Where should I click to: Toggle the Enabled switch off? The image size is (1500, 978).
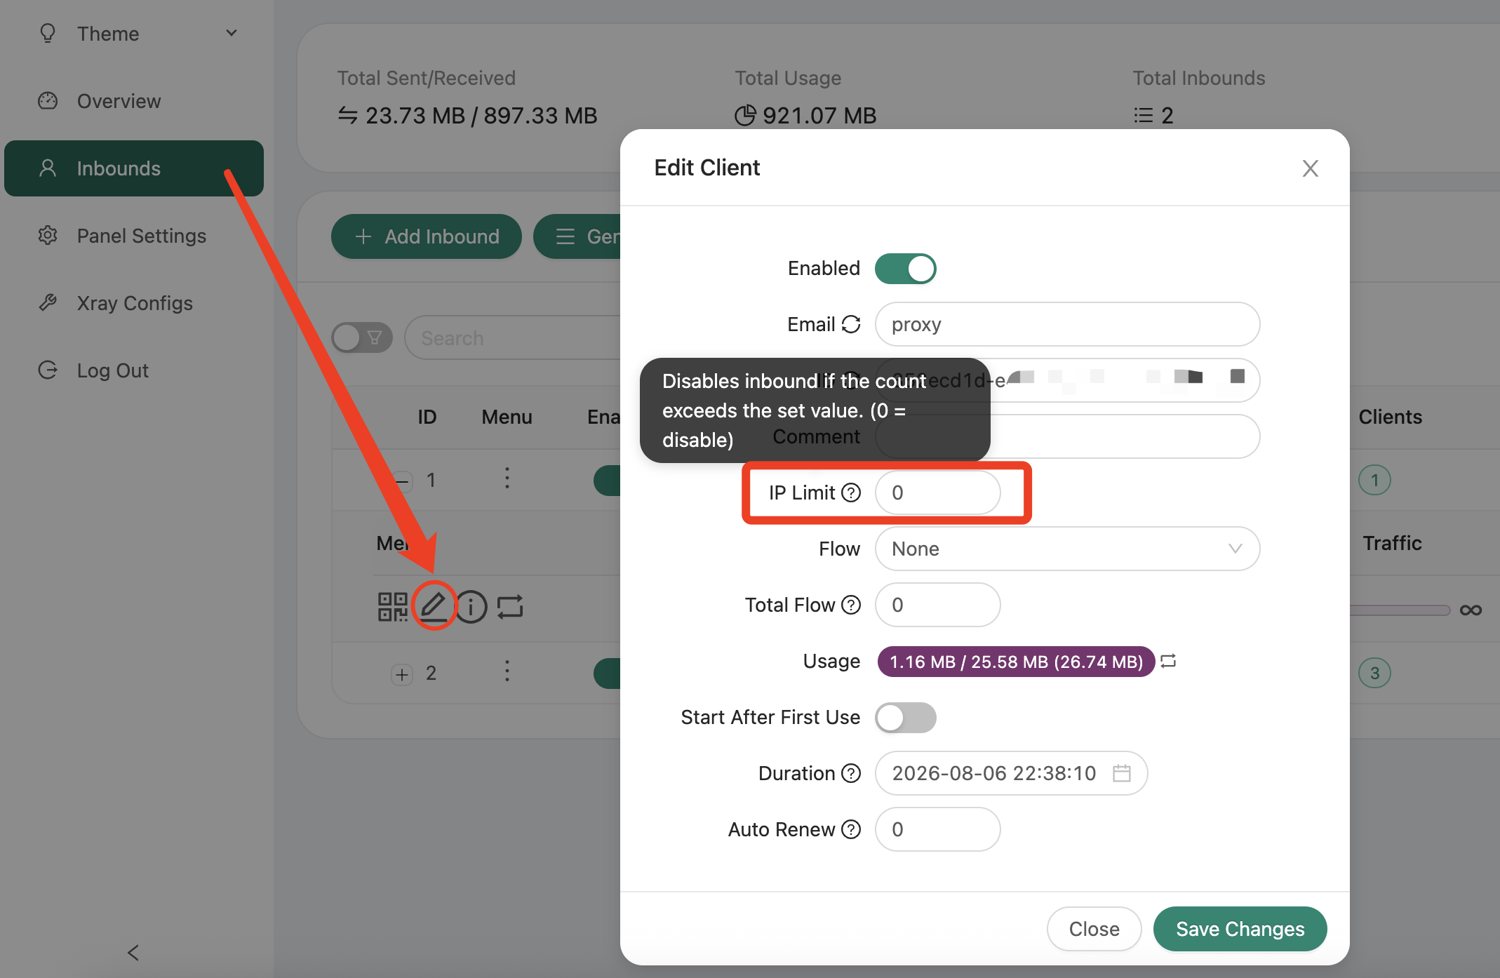pos(905,269)
